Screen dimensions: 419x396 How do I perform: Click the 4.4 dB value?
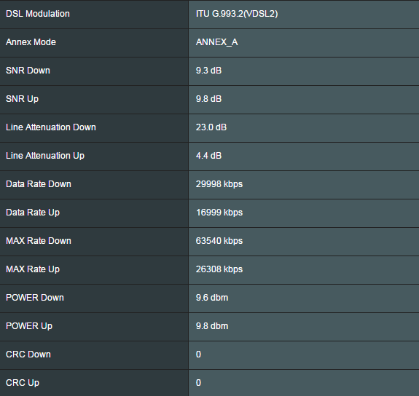coord(208,156)
